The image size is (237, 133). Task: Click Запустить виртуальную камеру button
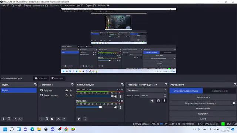tap(200, 103)
